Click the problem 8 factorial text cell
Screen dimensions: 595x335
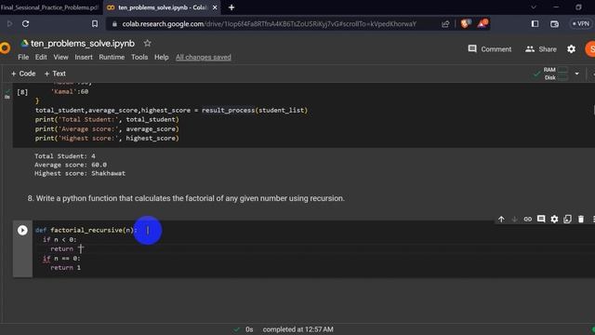186,198
